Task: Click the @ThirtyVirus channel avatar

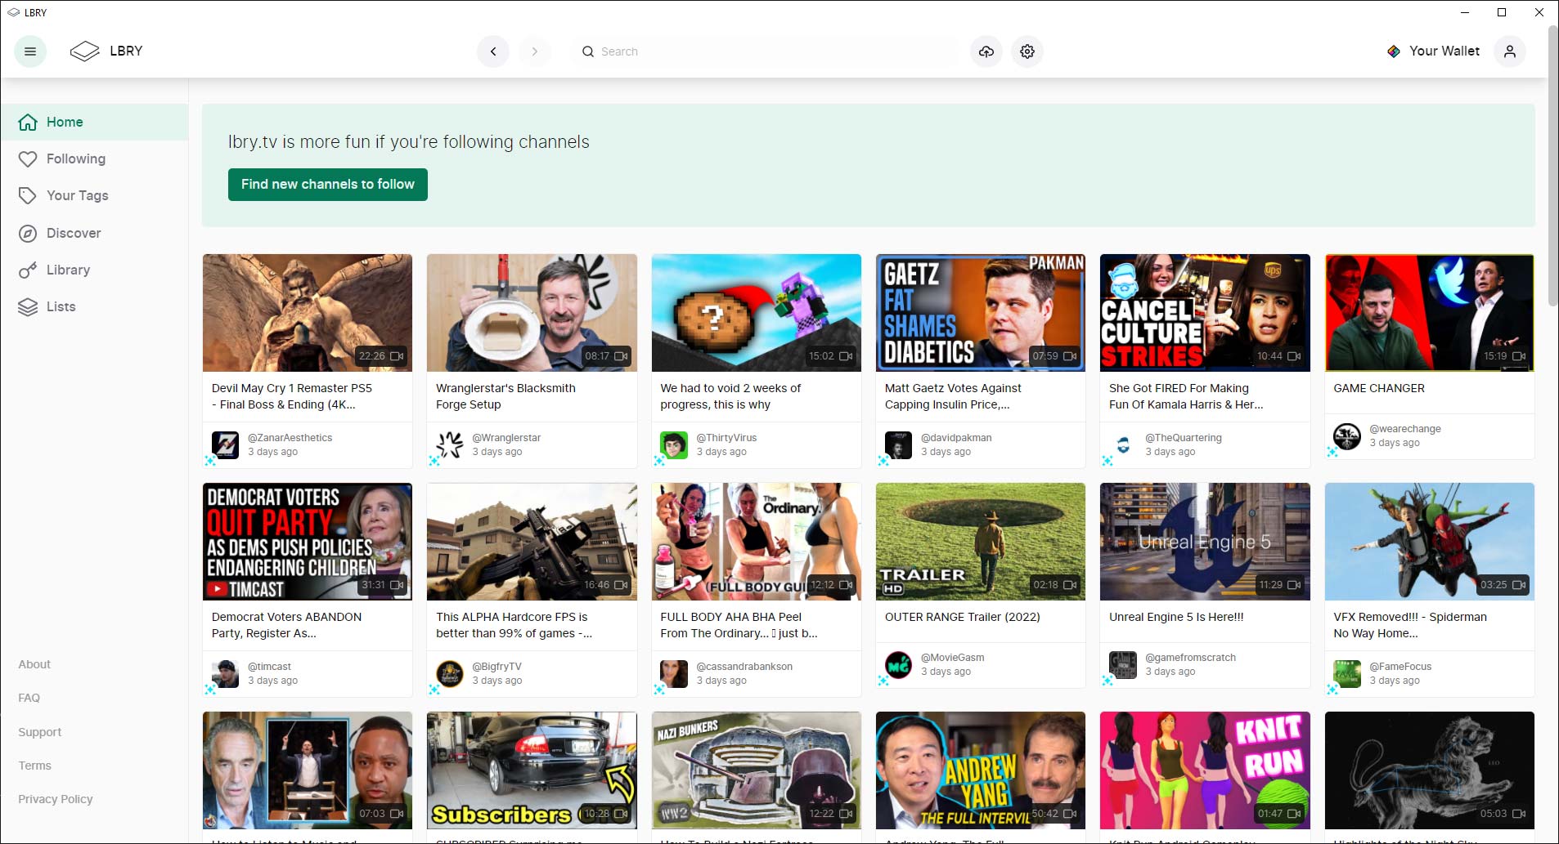Action: point(674,445)
